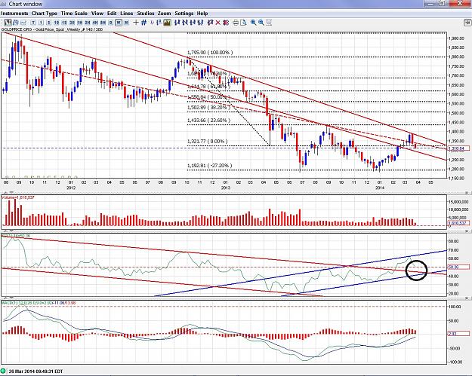The image size is (472, 376).
Task: Click the 1,433.66 (23.60%) Fibonacci label
Action: [208, 121]
